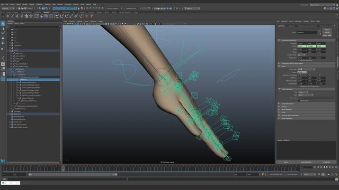Image resolution: width=339 pixels, height=190 pixels.
Task: Click the playback range slider bar
Action: 73,175
